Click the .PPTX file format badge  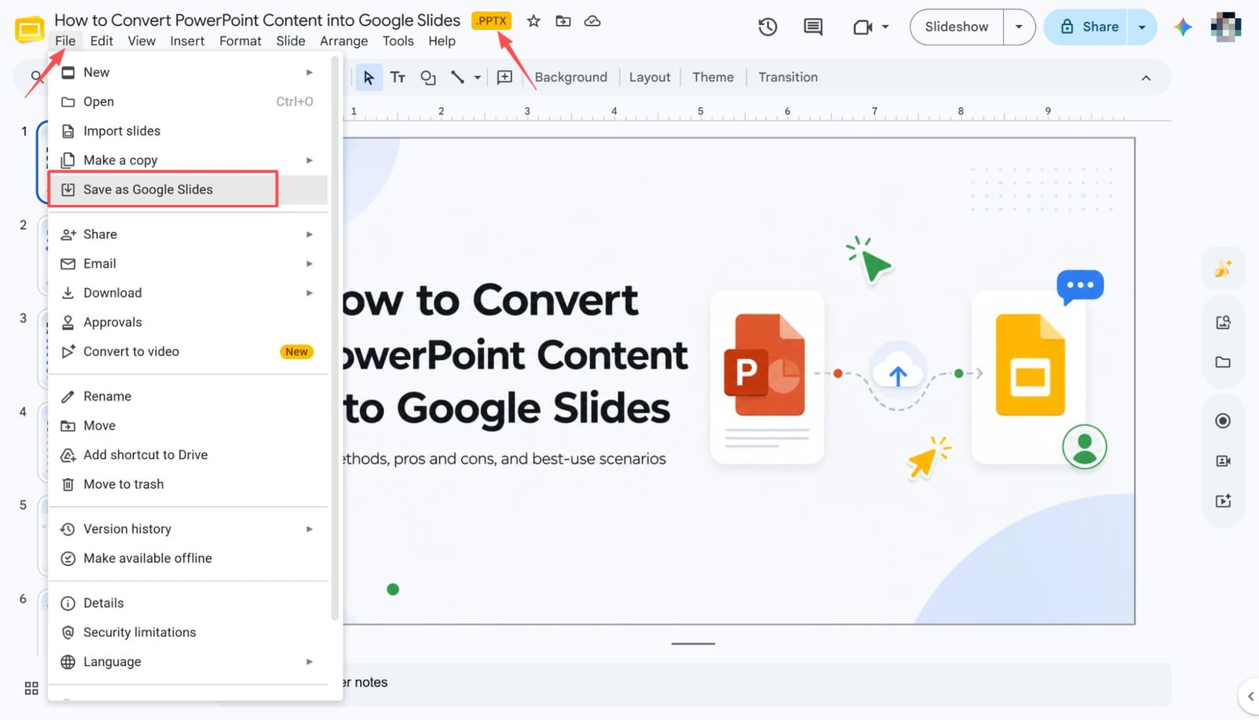(492, 20)
